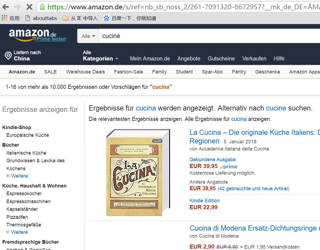Select Espressomaschinen category filter
This screenshot has height=250, width=320.
coord(28,201)
